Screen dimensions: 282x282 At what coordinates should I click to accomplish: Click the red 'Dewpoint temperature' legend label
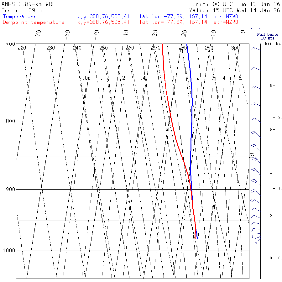point(34,22)
